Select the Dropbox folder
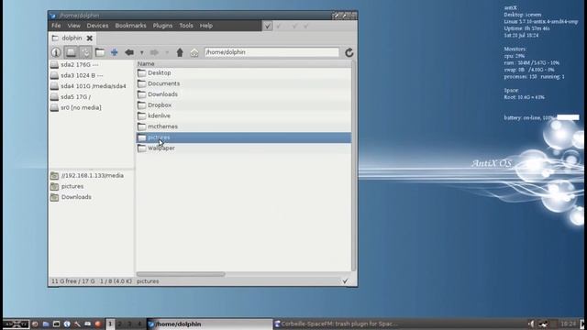The image size is (587, 330). click(243, 105)
